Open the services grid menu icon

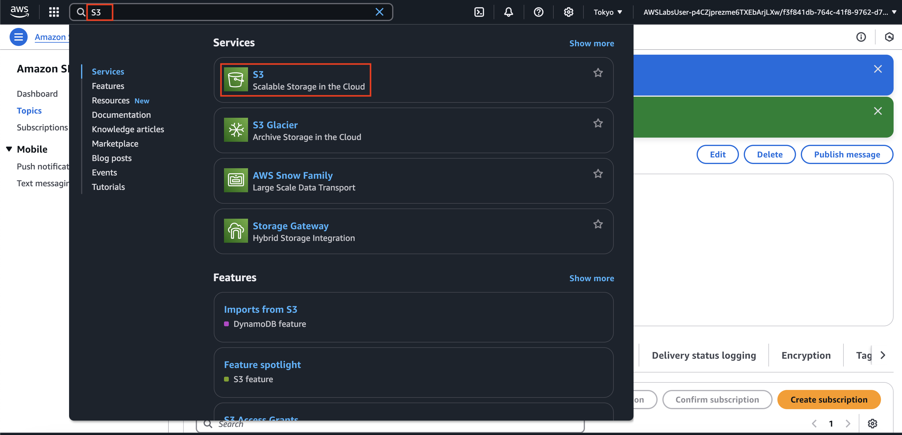point(54,12)
